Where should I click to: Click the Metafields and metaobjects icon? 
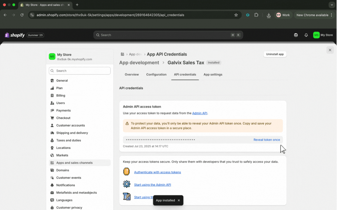point(52,192)
